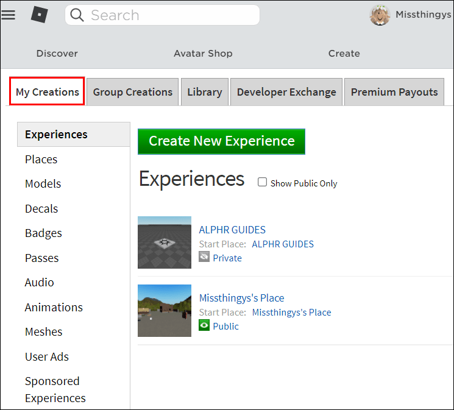This screenshot has width=454, height=410.
Task: Open Decals in the sidebar
Action: click(x=41, y=208)
